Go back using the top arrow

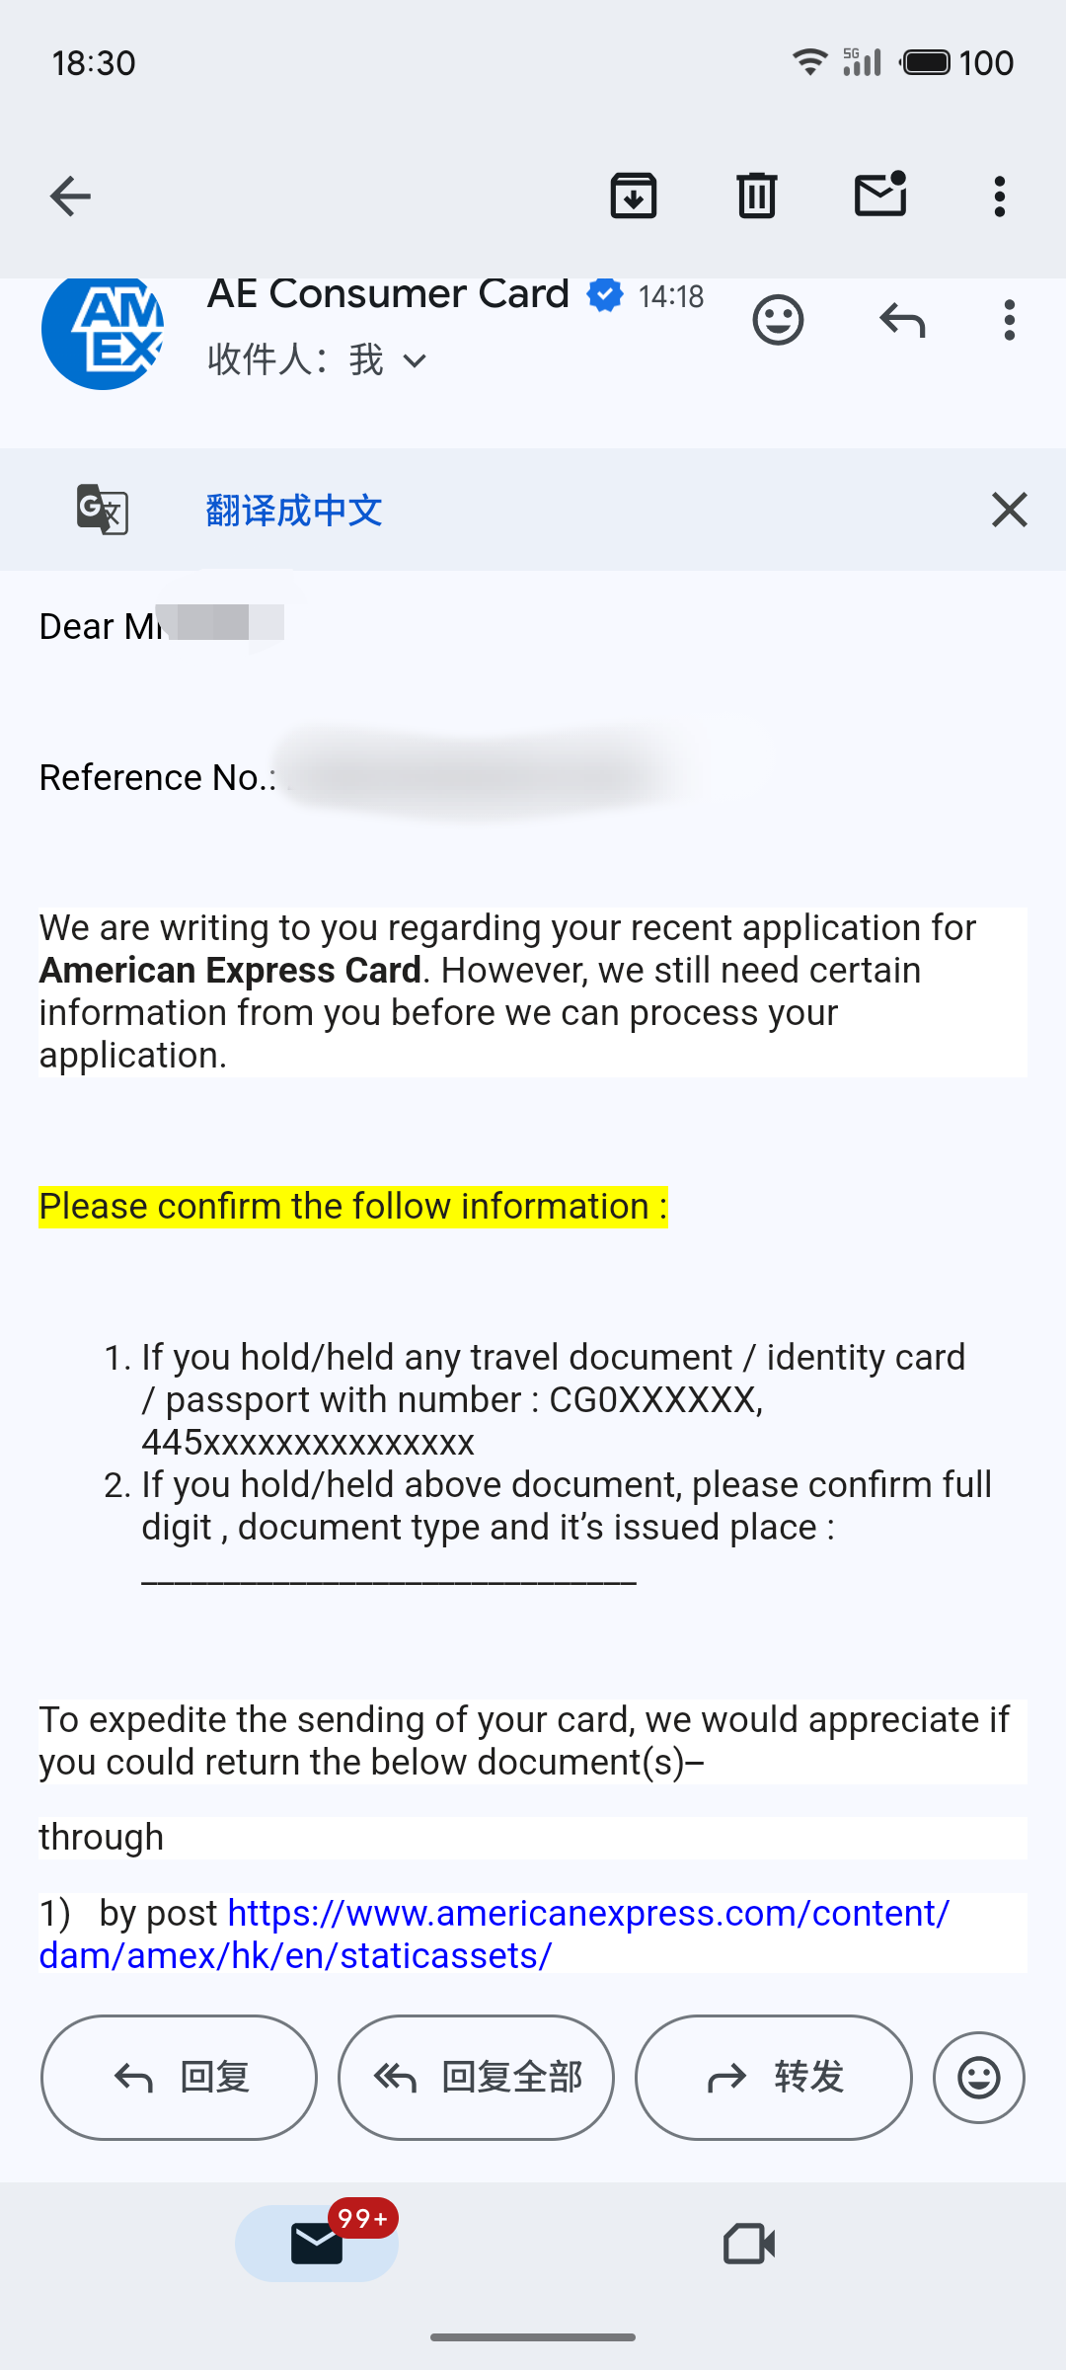pos(70,196)
